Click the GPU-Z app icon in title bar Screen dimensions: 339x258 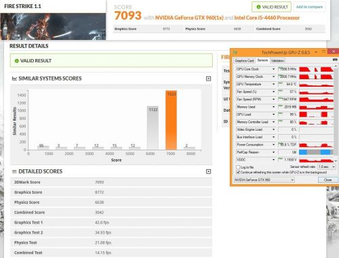tap(235, 52)
